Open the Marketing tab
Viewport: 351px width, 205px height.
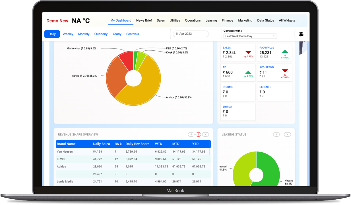(x=245, y=20)
